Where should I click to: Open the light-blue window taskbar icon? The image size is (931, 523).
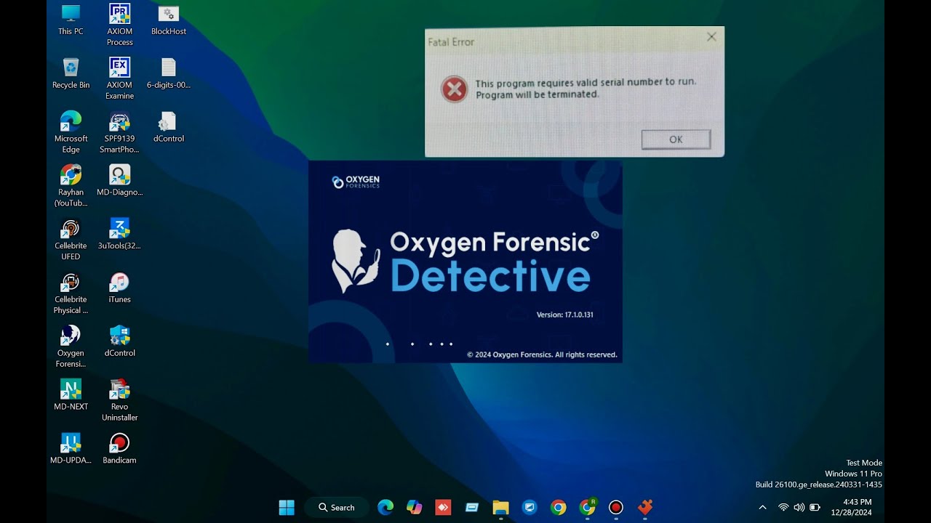pyautogui.click(x=472, y=507)
